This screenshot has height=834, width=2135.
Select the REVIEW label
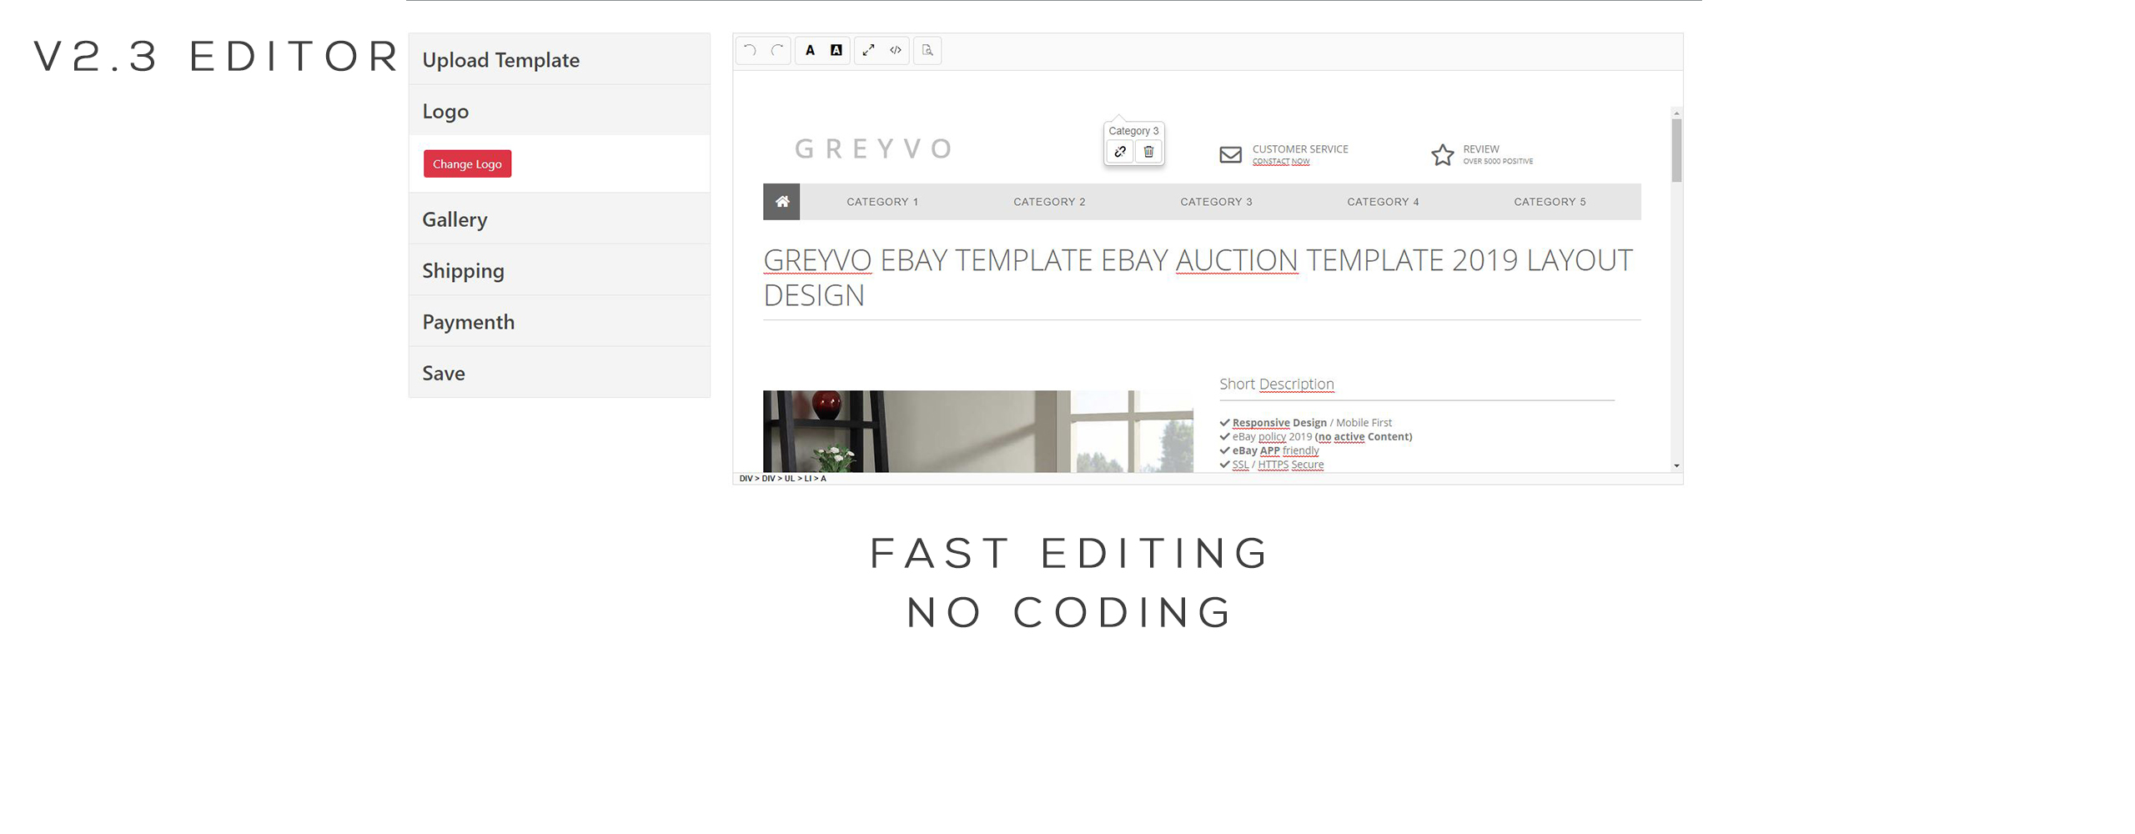[x=1480, y=149]
